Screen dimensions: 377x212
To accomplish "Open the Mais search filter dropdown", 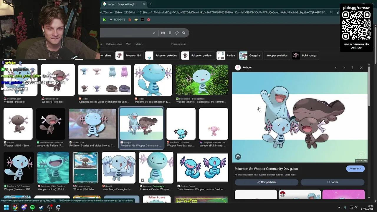I will coord(139,44).
